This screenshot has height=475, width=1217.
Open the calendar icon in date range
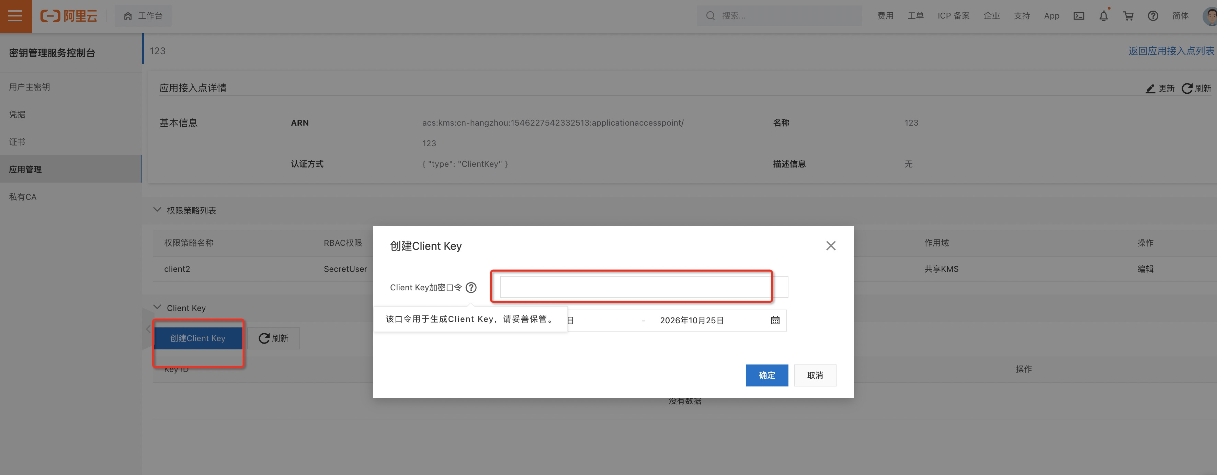tap(775, 321)
